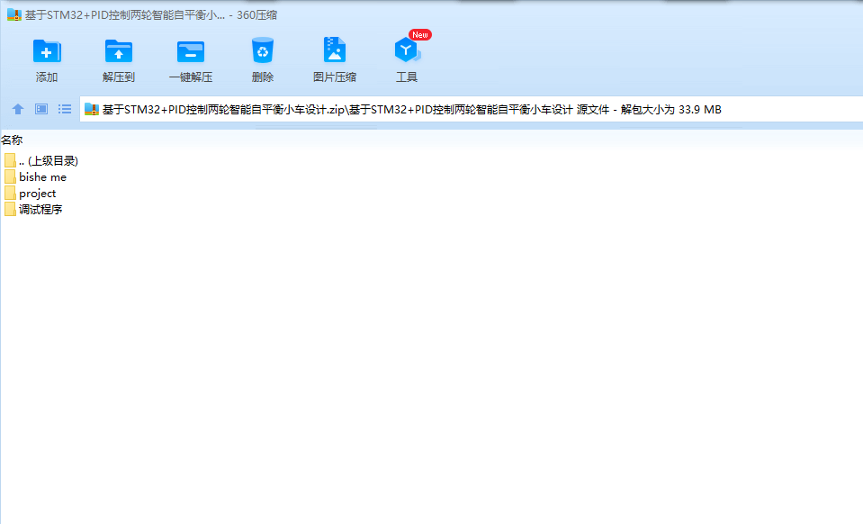Click the folder icon next to 调试程序

10,209
